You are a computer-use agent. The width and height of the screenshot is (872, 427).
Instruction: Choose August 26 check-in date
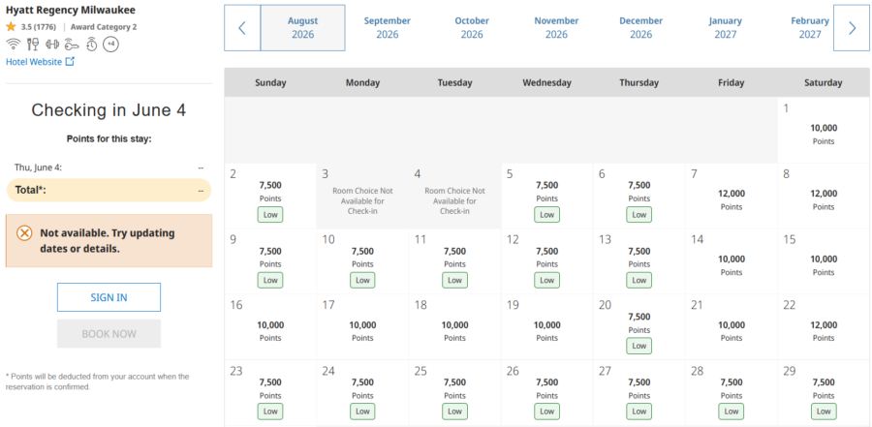click(x=547, y=392)
